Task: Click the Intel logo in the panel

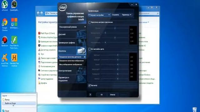Action: click(x=63, y=7)
